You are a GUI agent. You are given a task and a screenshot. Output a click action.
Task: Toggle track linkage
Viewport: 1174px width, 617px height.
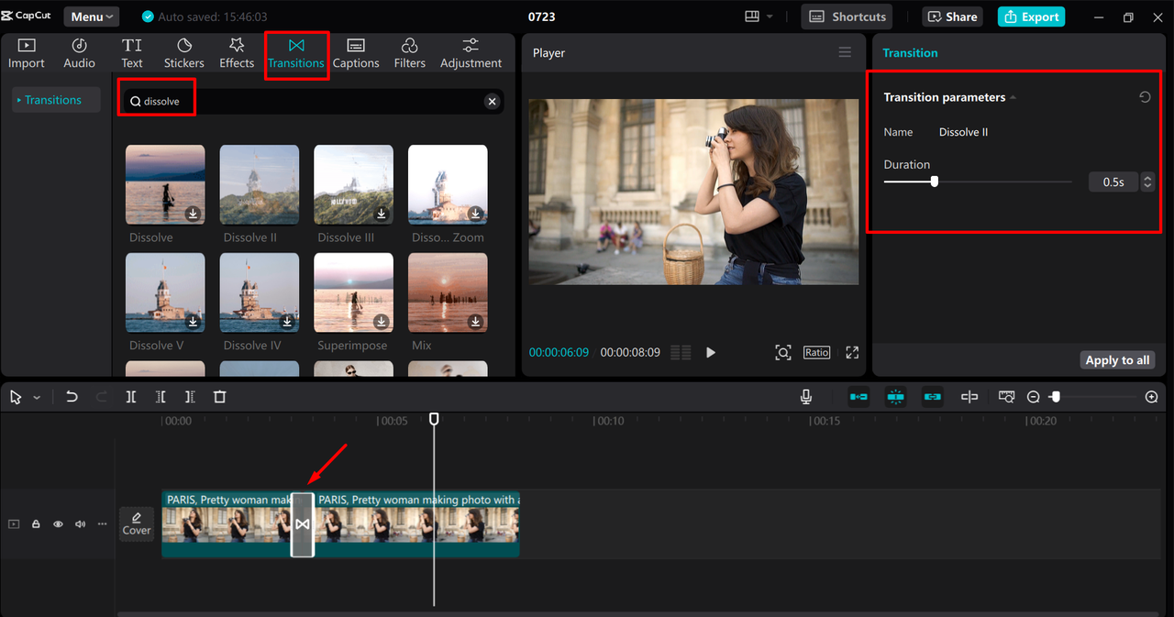click(933, 397)
